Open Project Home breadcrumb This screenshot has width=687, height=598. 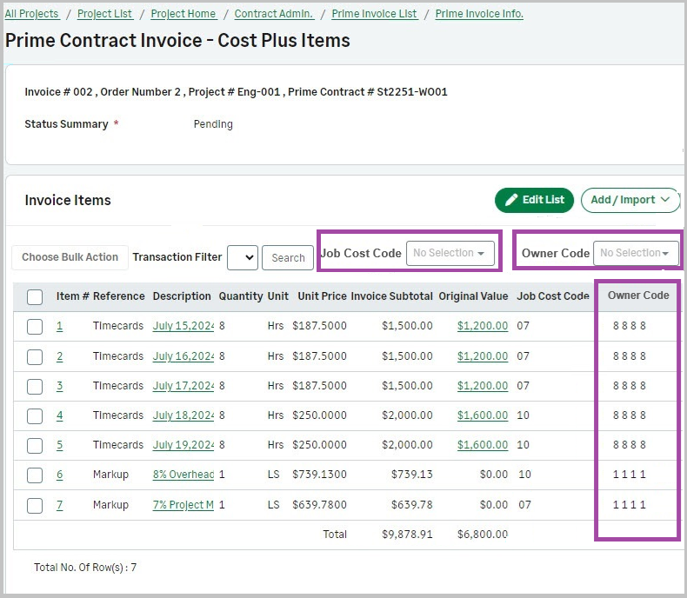(x=183, y=14)
